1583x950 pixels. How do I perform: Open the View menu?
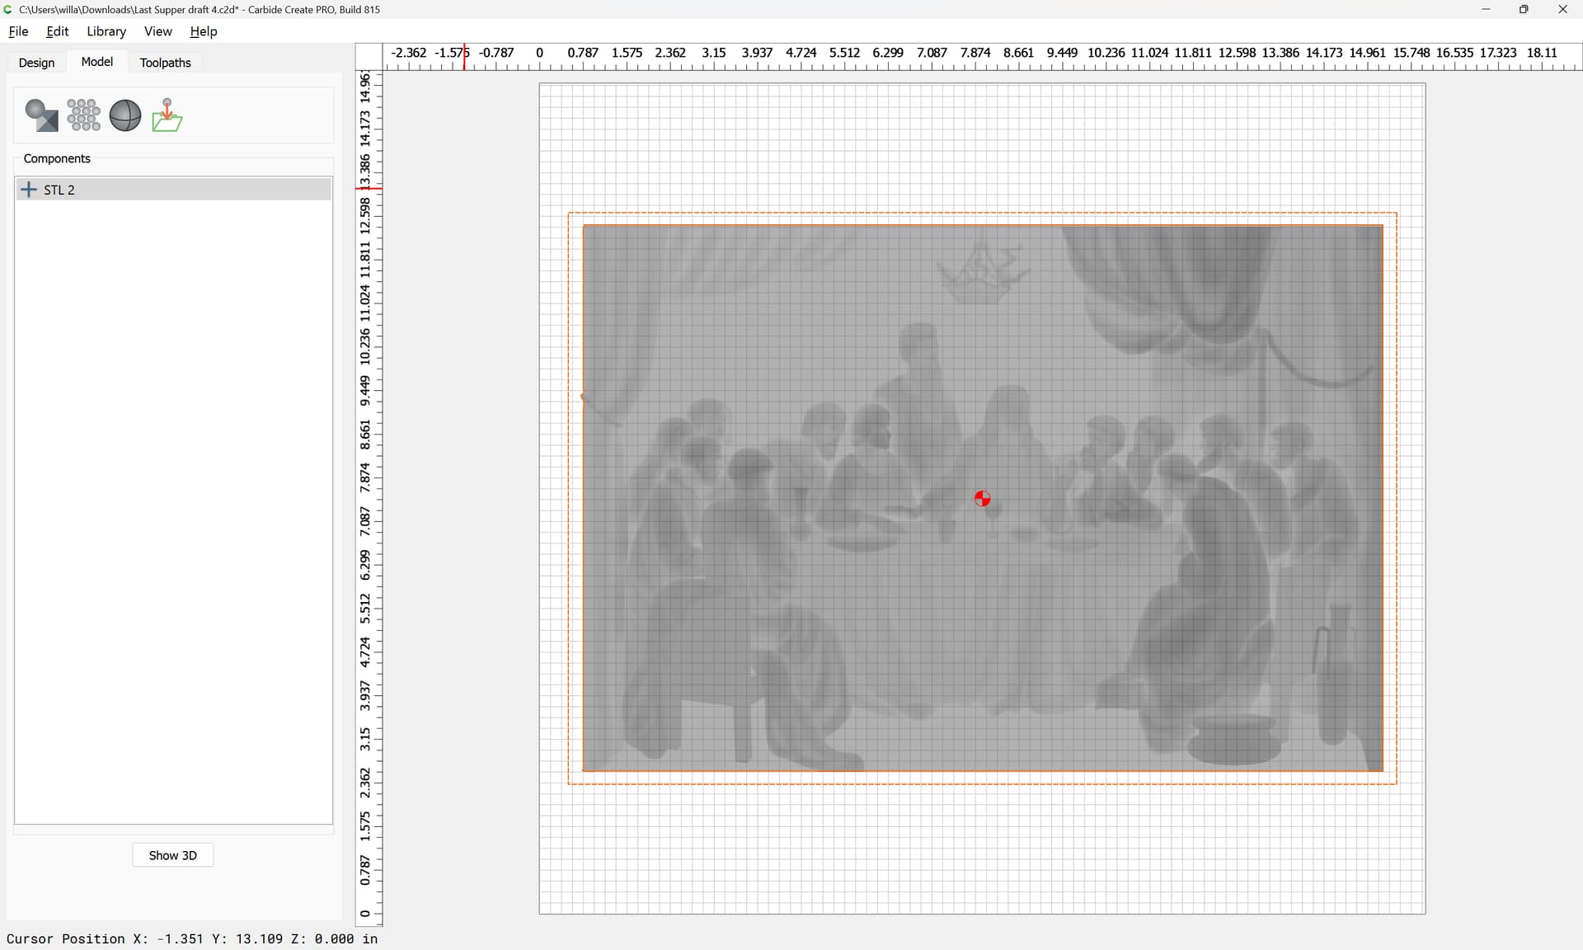coord(158,31)
